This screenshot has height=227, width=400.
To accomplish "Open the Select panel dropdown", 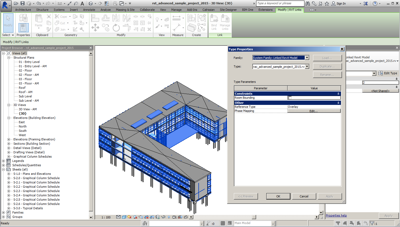I will click(8, 35).
